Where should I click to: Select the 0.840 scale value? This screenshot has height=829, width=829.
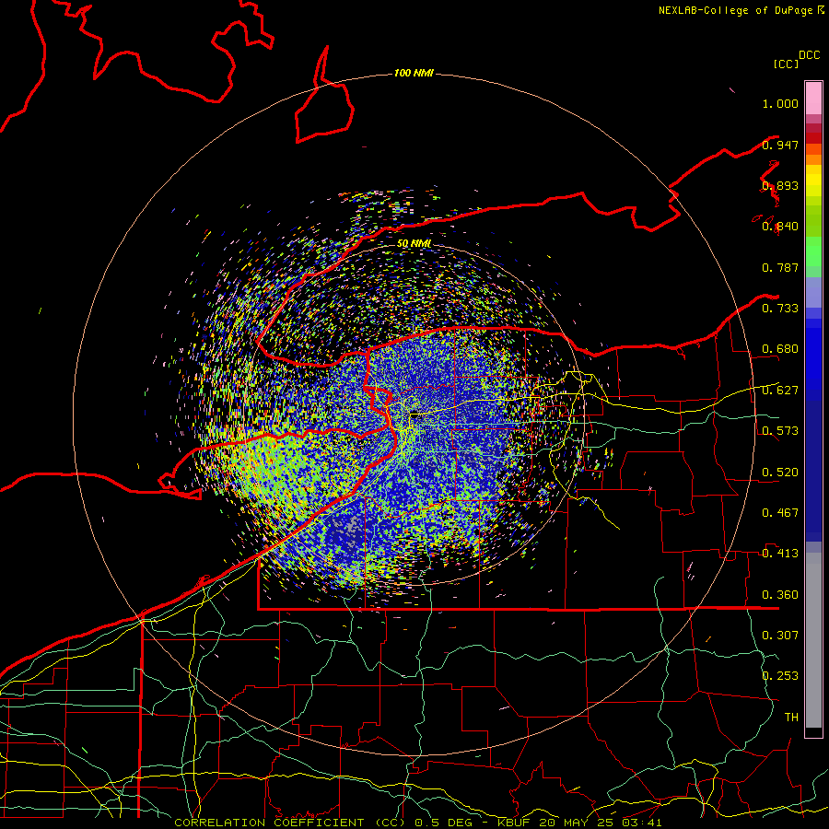(x=780, y=227)
